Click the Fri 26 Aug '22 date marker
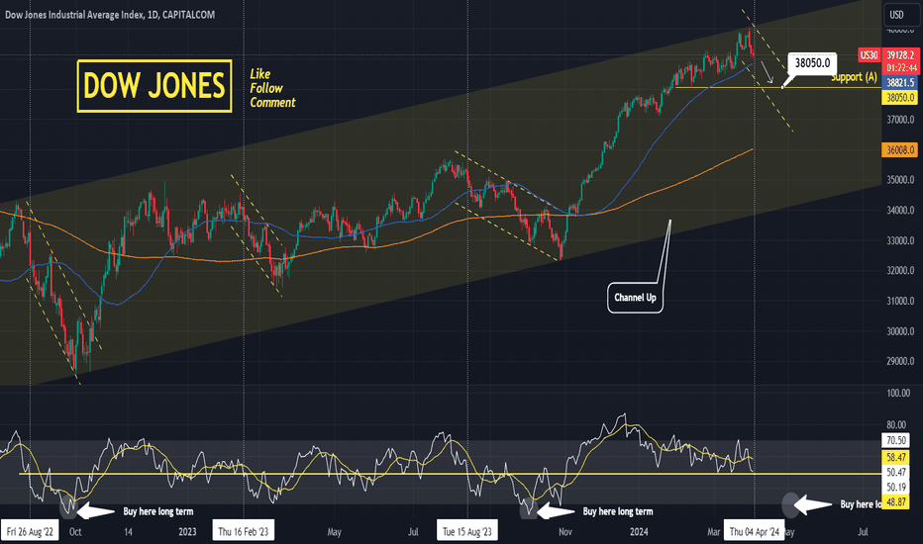The width and height of the screenshot is (923, 544). coord(30,531)
